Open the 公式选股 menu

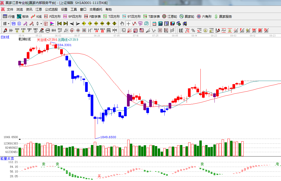(51, 9)
